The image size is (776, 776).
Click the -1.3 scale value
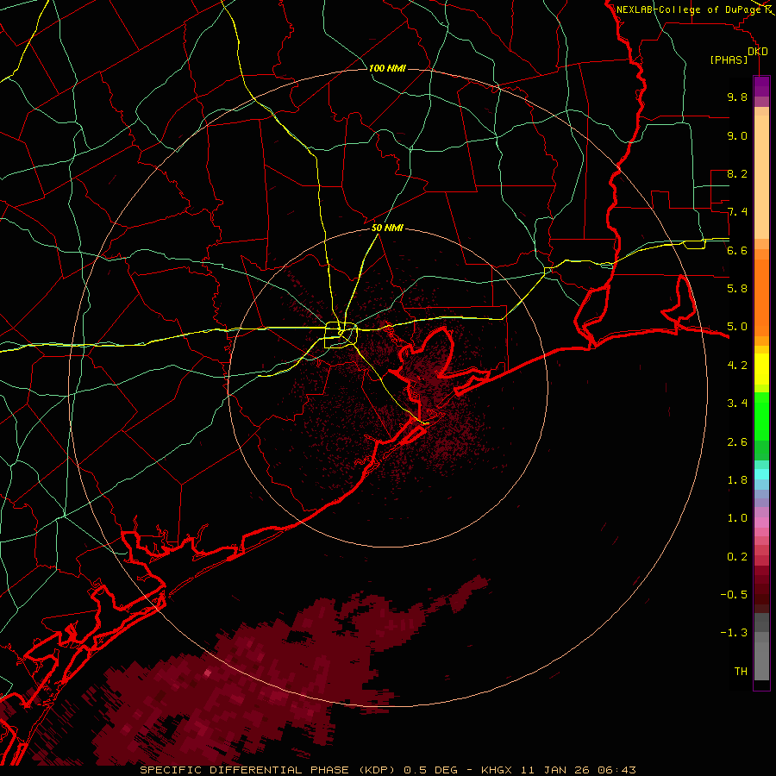pos(734,633)
